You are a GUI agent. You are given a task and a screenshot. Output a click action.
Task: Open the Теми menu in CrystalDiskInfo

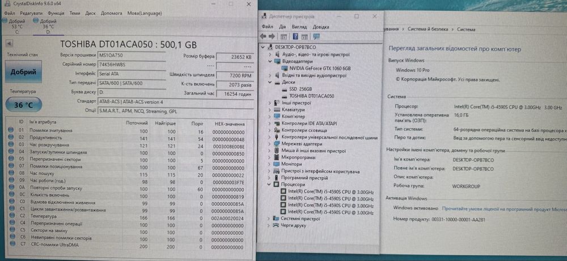pos(75,14)
